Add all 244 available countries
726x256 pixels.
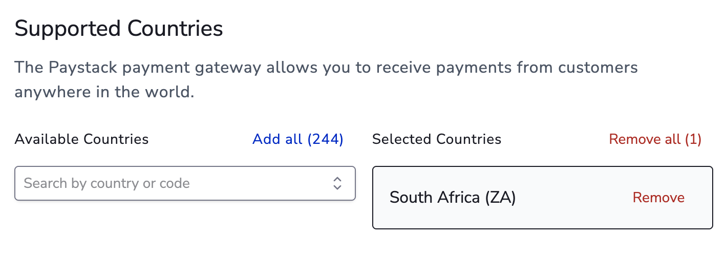(297, 139)
